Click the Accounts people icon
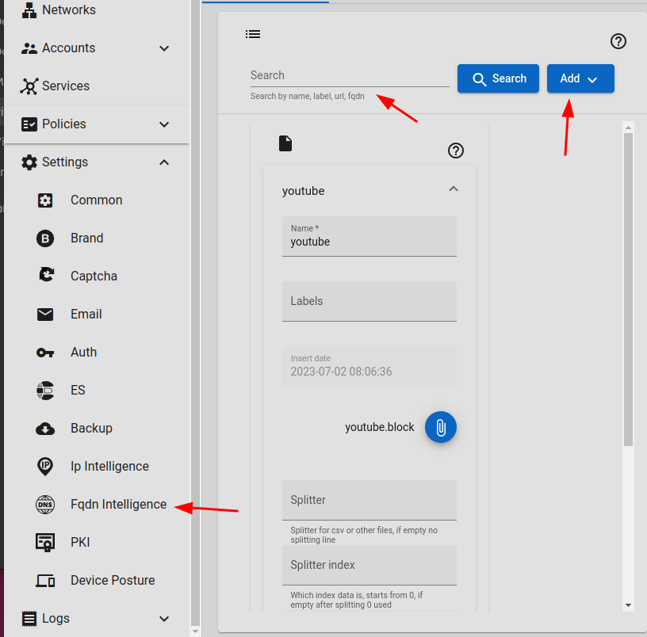647x637 pixels. [29, 48]
